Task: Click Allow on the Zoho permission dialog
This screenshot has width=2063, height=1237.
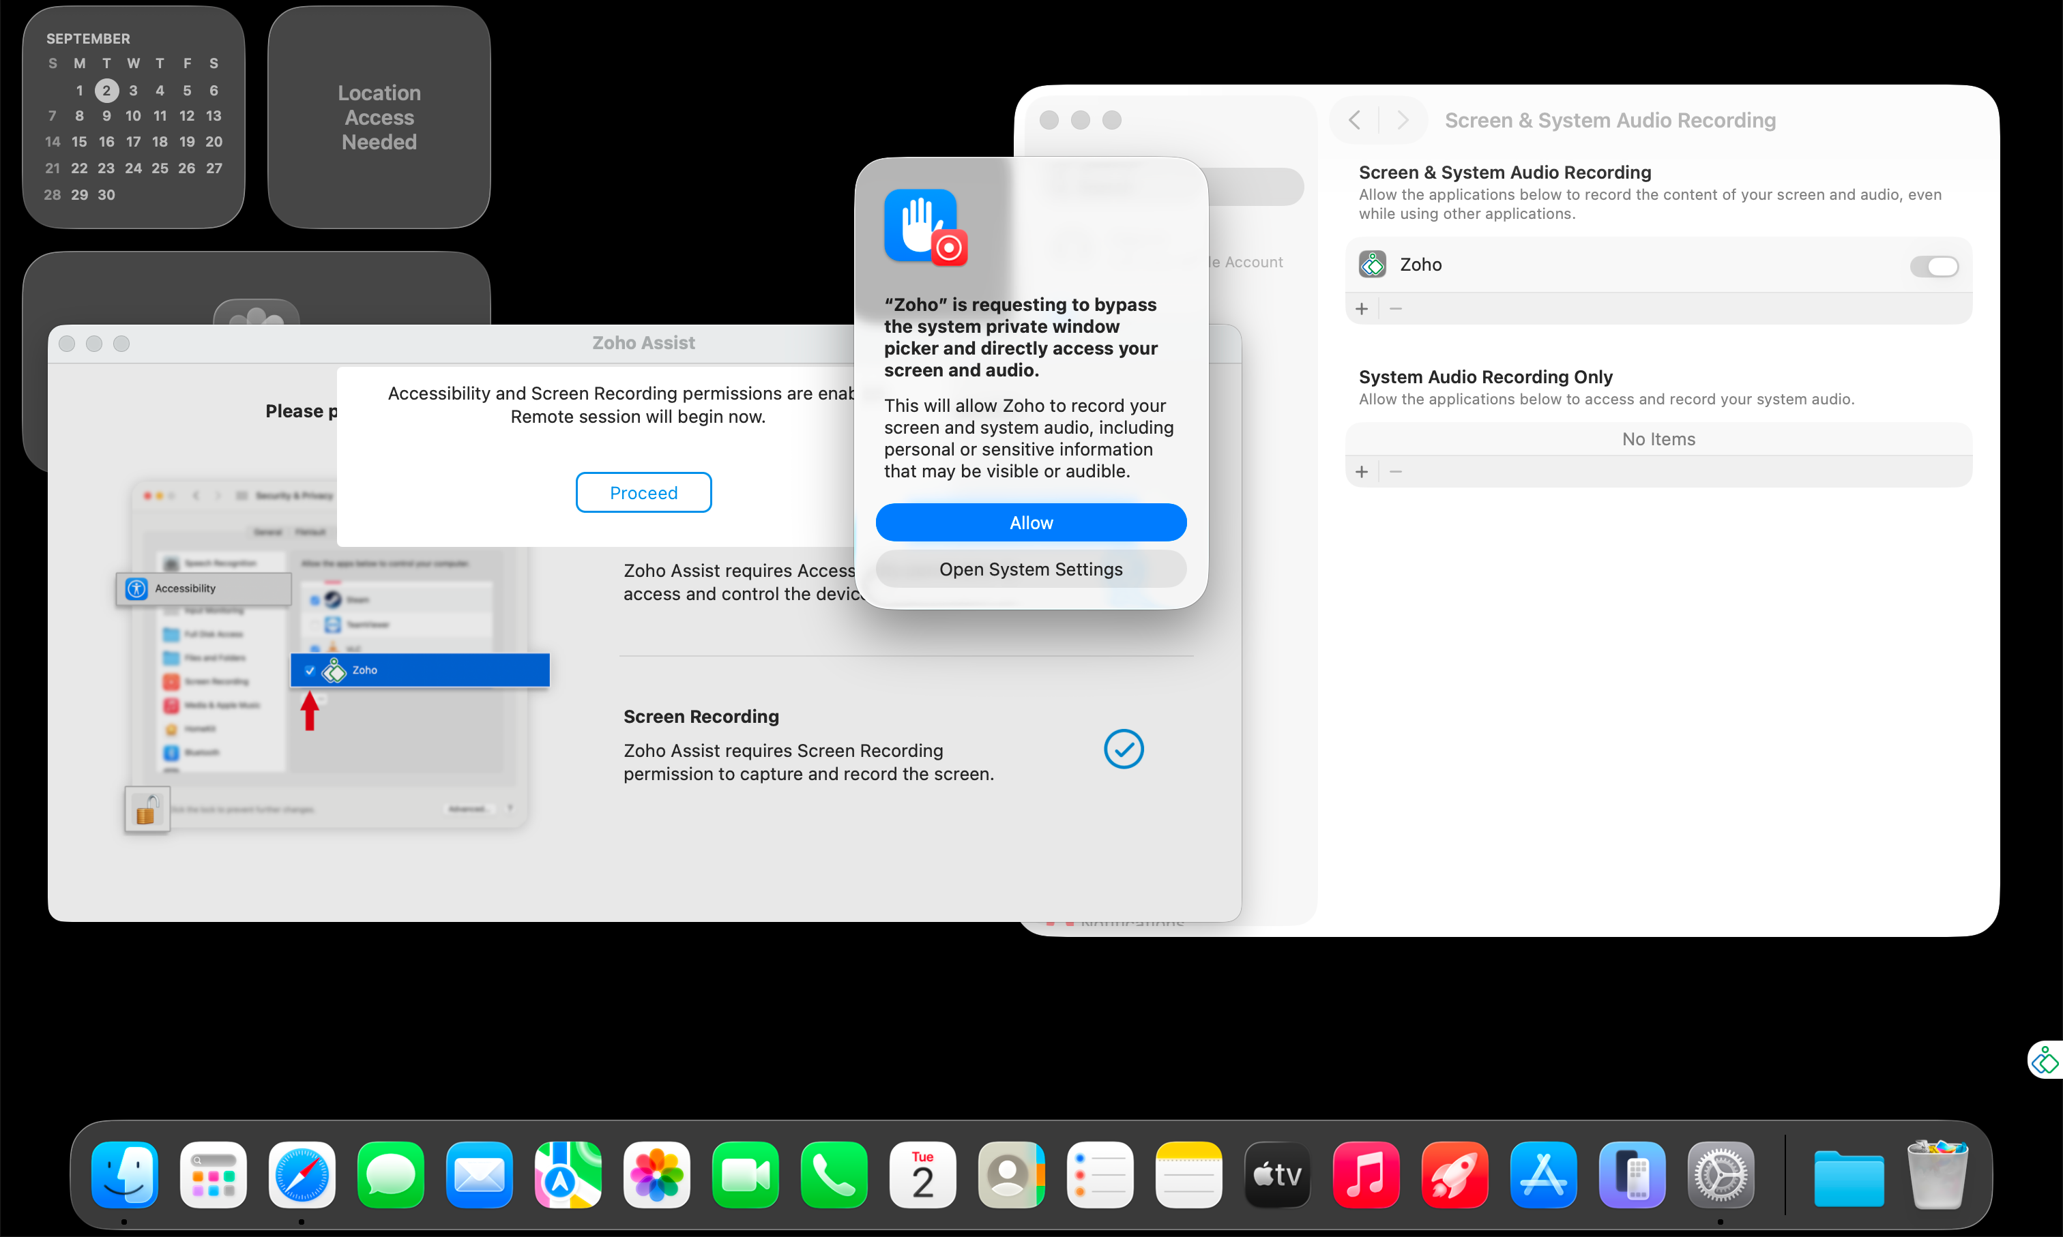Action: [x=1031, y=522]
